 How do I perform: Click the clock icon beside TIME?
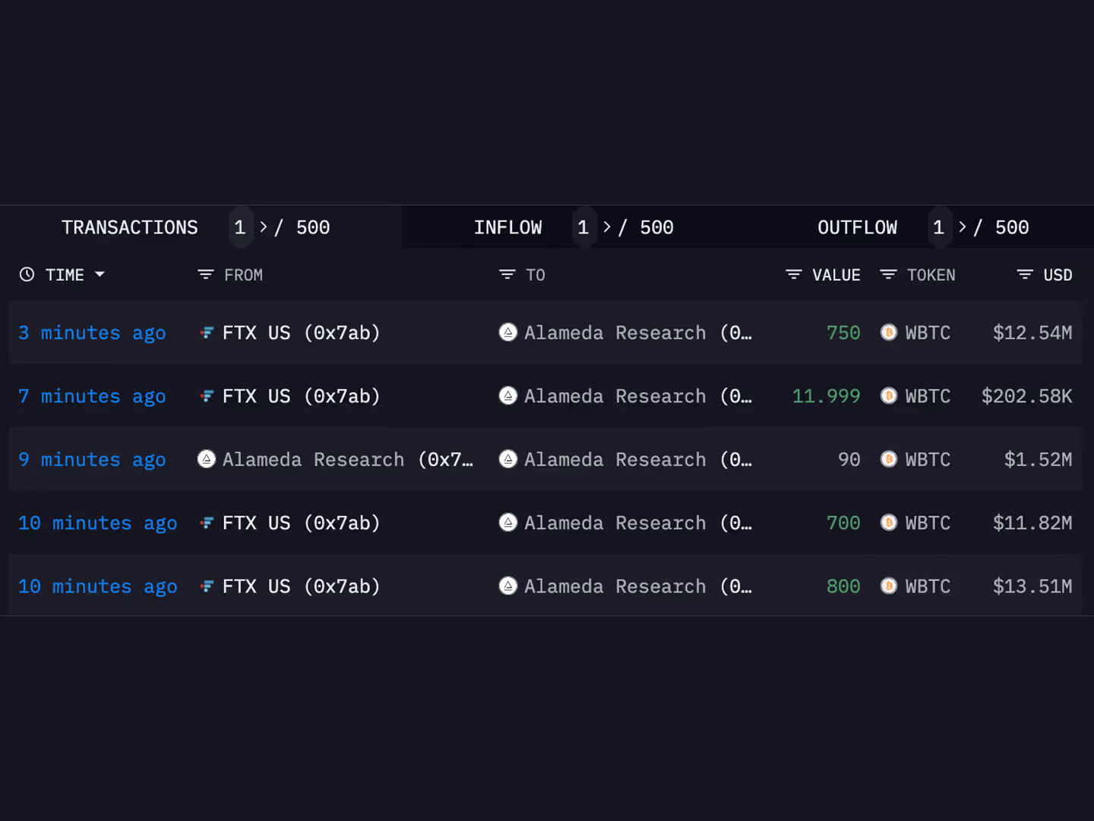click(x=27, y=274)
